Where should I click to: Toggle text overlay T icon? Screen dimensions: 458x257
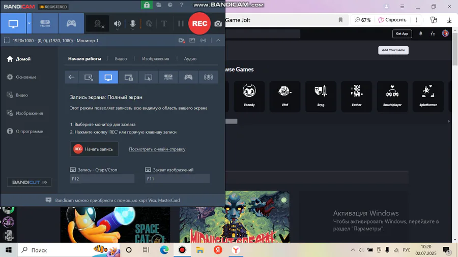click(164, 23)
